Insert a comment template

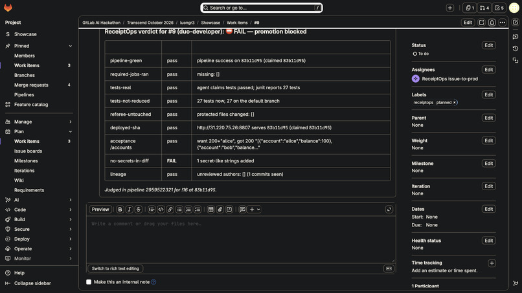click(242, 209)
